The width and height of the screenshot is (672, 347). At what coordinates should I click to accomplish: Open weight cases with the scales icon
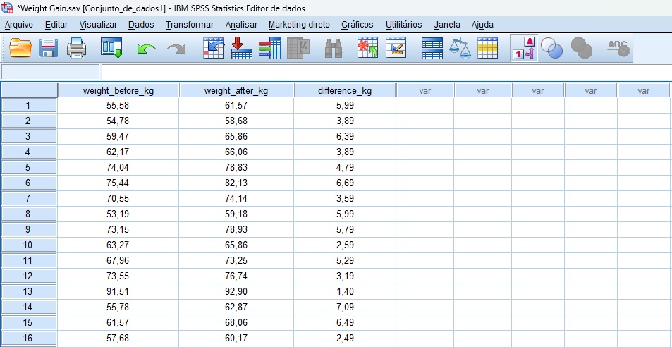(460, 48)
